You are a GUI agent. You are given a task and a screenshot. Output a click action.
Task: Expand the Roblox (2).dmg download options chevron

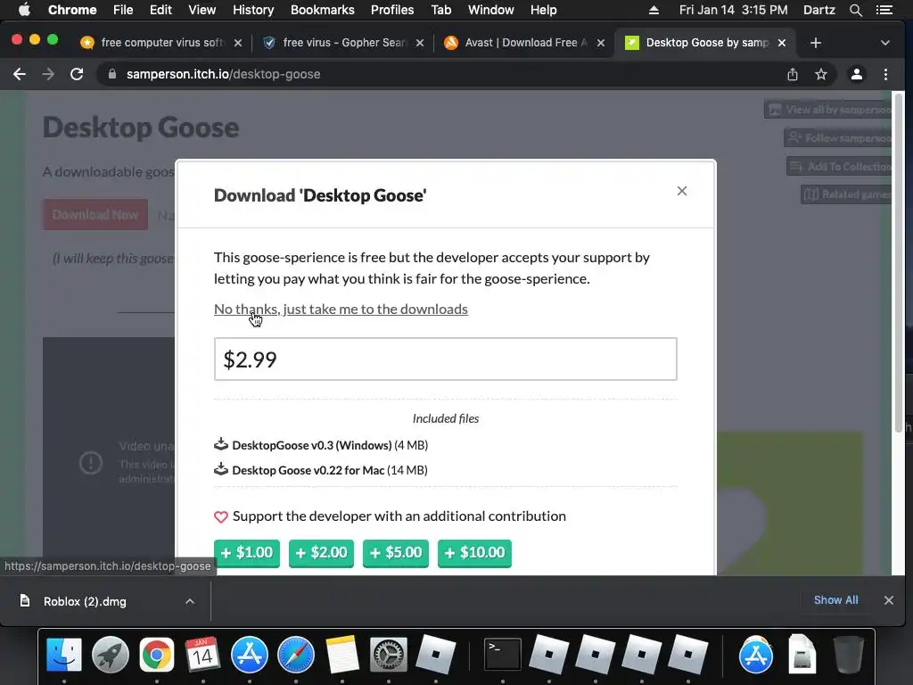pyautogui.click(x=190, y=601)
